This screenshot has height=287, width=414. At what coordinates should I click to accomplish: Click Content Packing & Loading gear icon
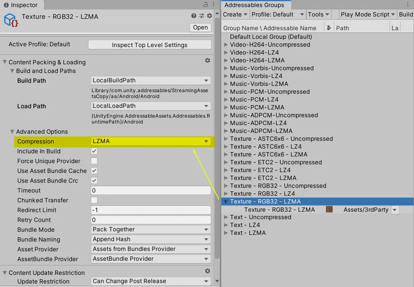[208, 61]
